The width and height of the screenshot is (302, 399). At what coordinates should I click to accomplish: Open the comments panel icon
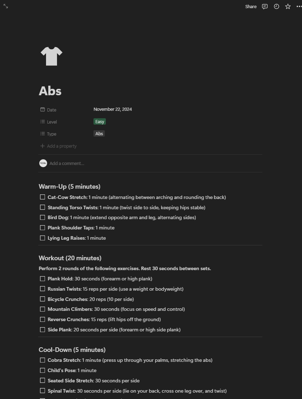click(265, 6)
